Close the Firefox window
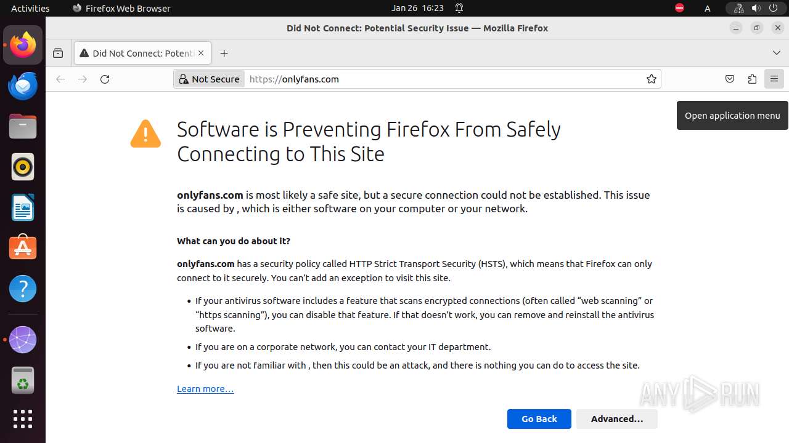The image size is (789, 443). point(778,28)
